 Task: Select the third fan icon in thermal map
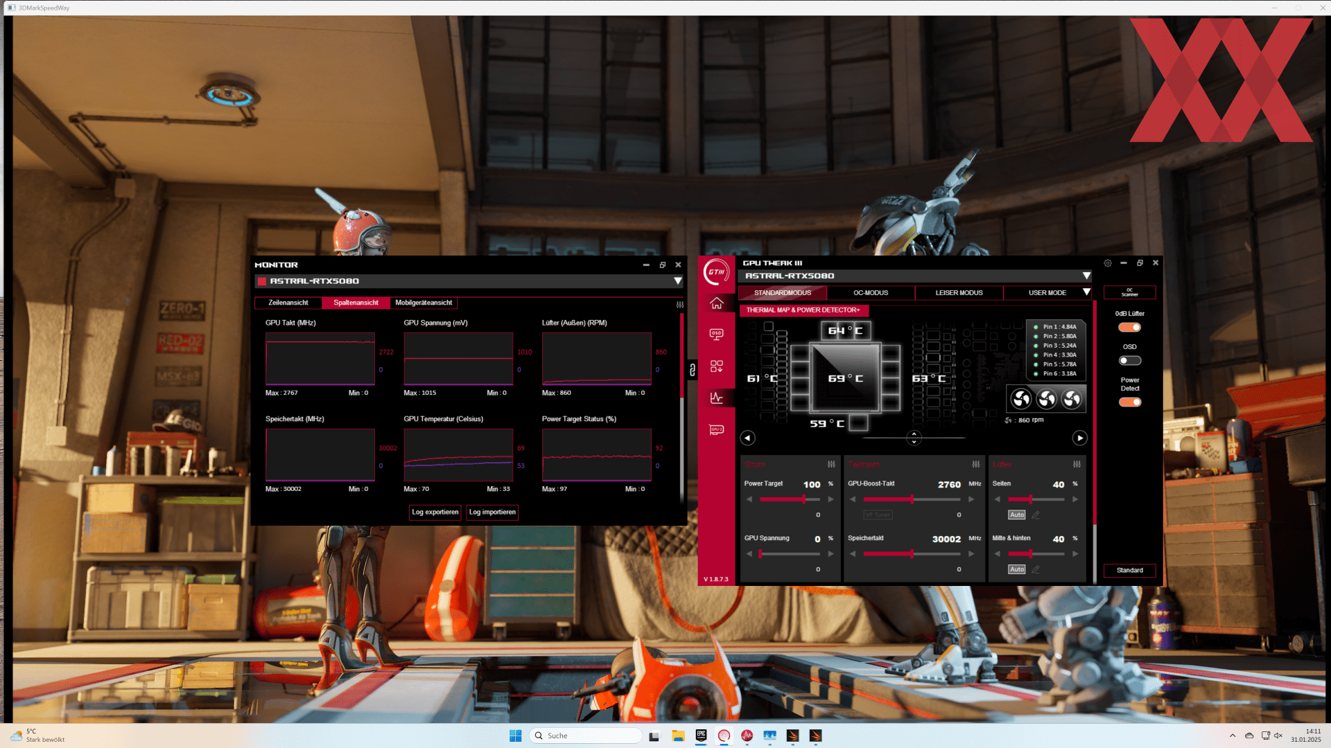click(1072, 399)
